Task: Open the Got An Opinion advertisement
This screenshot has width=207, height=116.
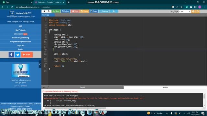Action: 21,71
